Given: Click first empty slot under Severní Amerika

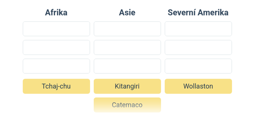Looking at the screenshot, I should pyautogui.click(x=198, y=29).
